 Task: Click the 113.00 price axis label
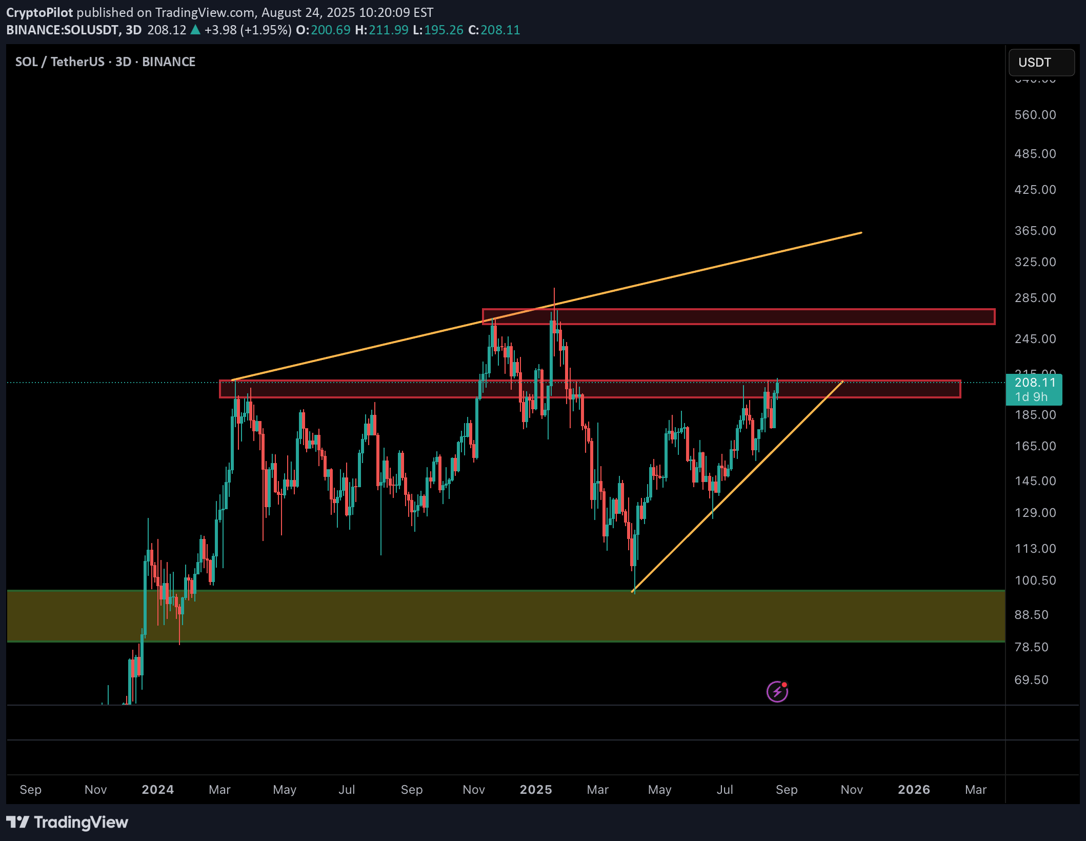tap(1035, 549)
